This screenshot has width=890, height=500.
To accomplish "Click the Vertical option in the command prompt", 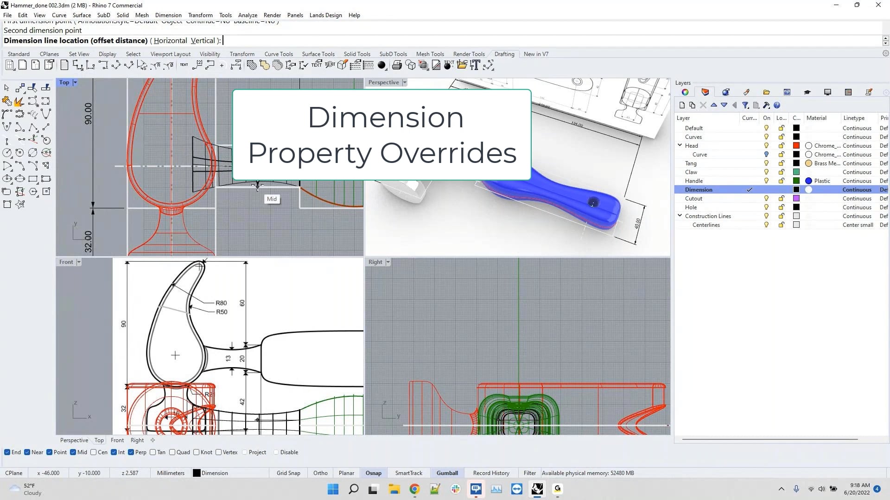I will click(x=204, y=40).
